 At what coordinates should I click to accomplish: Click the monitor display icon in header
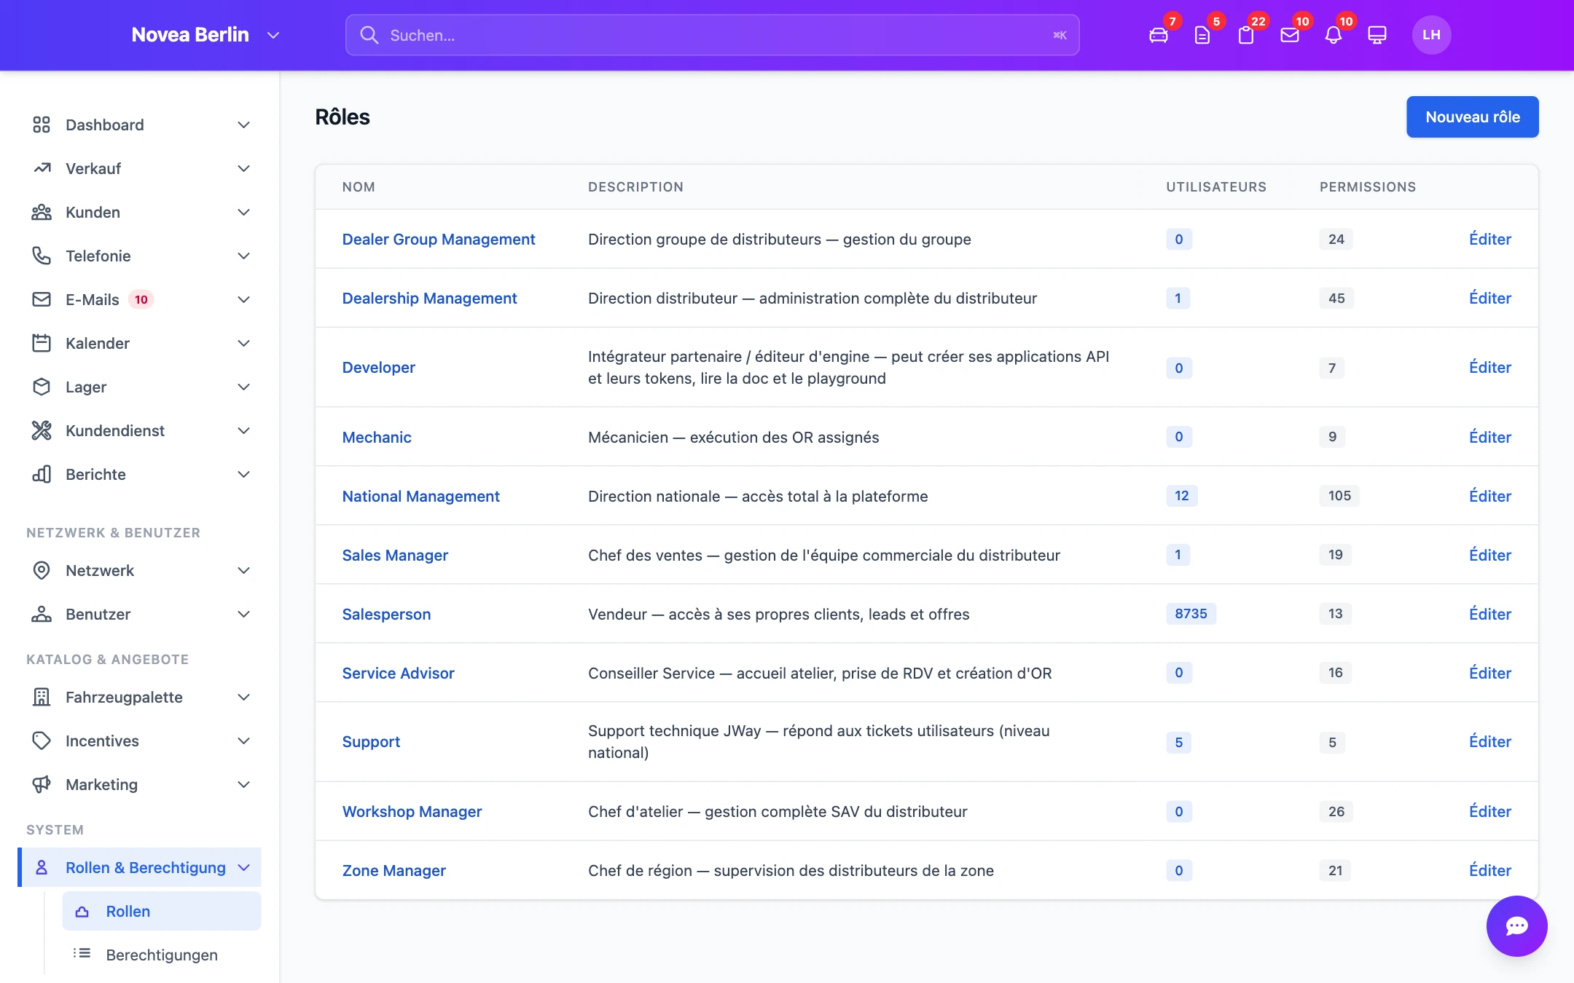click(x=1377, y=35)
